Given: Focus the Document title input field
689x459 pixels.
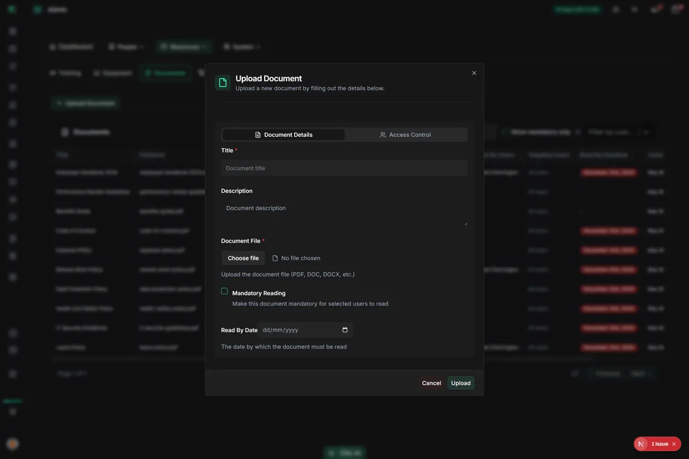Looking at the screenshot, I should coord(344,168).
